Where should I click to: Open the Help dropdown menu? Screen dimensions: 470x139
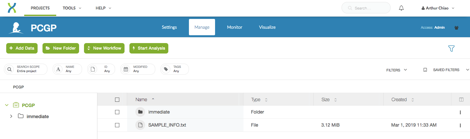click(x=104, y=8)
